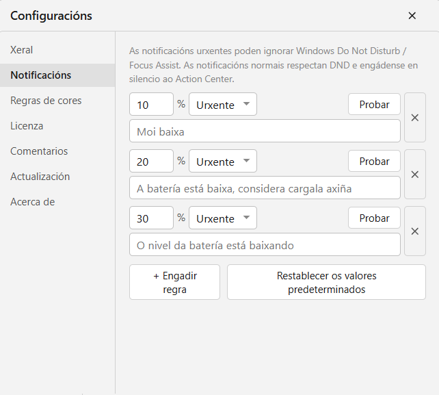Select the Notificacións section

click(57, 75)
